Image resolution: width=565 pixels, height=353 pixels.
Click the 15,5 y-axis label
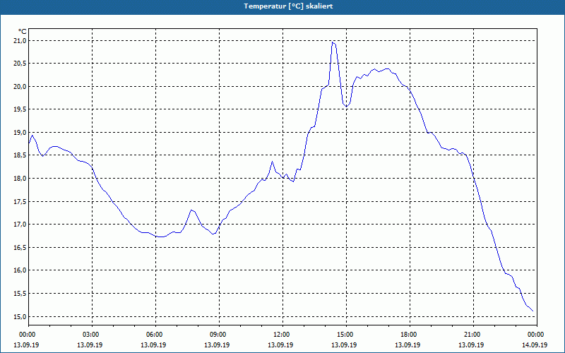pos(20,293)
